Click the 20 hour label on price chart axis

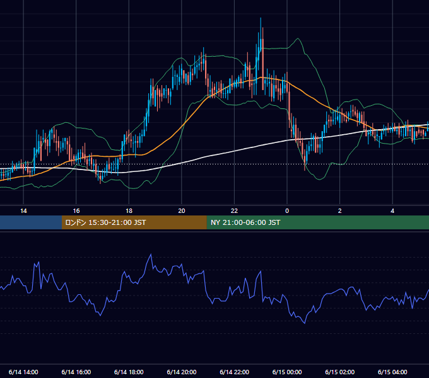click(x=182, y=211)
